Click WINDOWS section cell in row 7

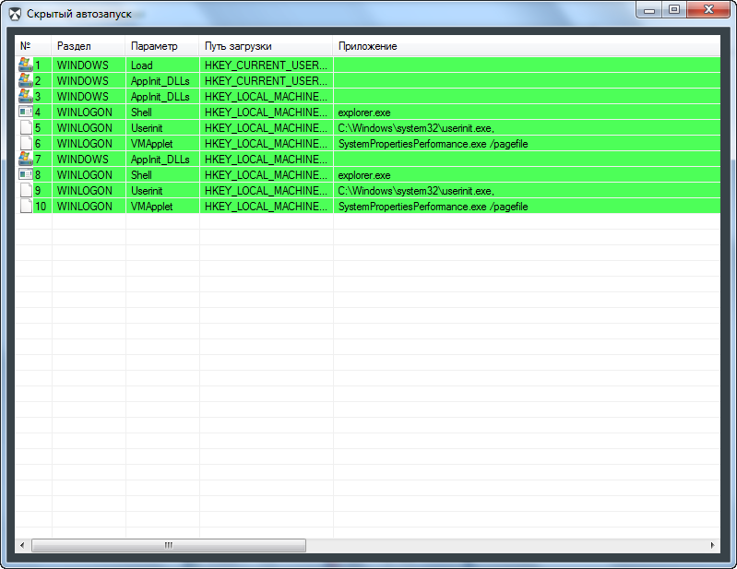89,160
